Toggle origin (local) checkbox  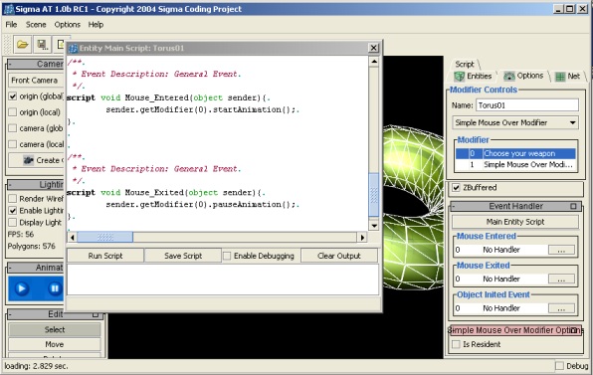click(x=13, y=112)
